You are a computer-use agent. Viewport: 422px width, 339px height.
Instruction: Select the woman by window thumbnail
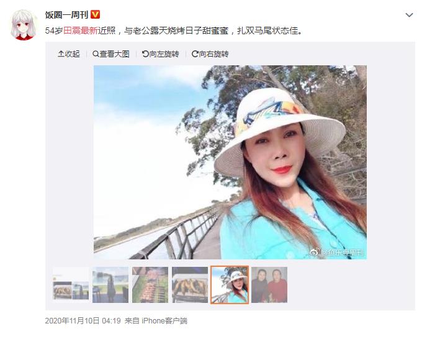pos(110,285)
